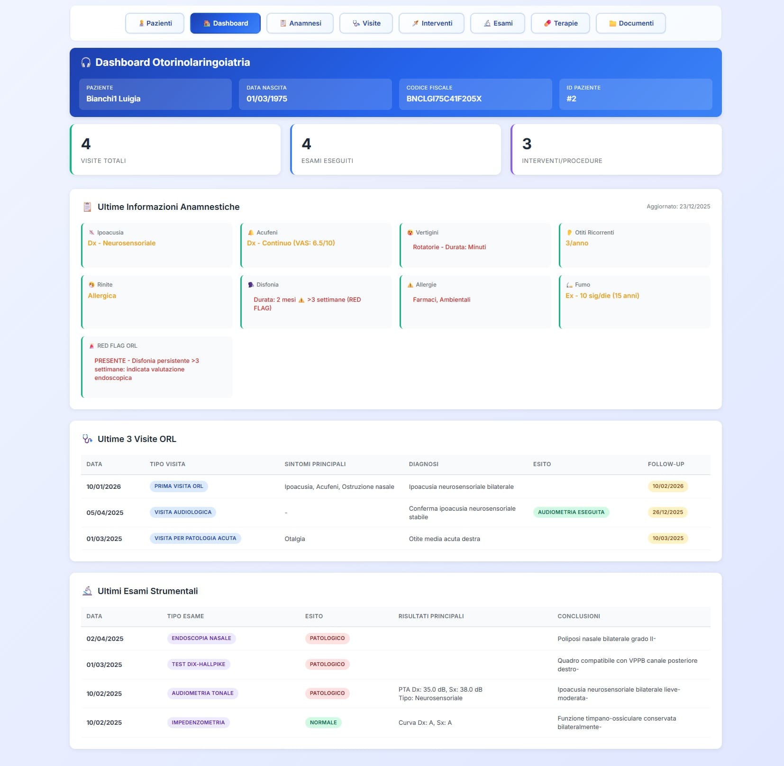Switch to the Anamnesi tab
Screen dimensions: 784x766
point(300,23)
